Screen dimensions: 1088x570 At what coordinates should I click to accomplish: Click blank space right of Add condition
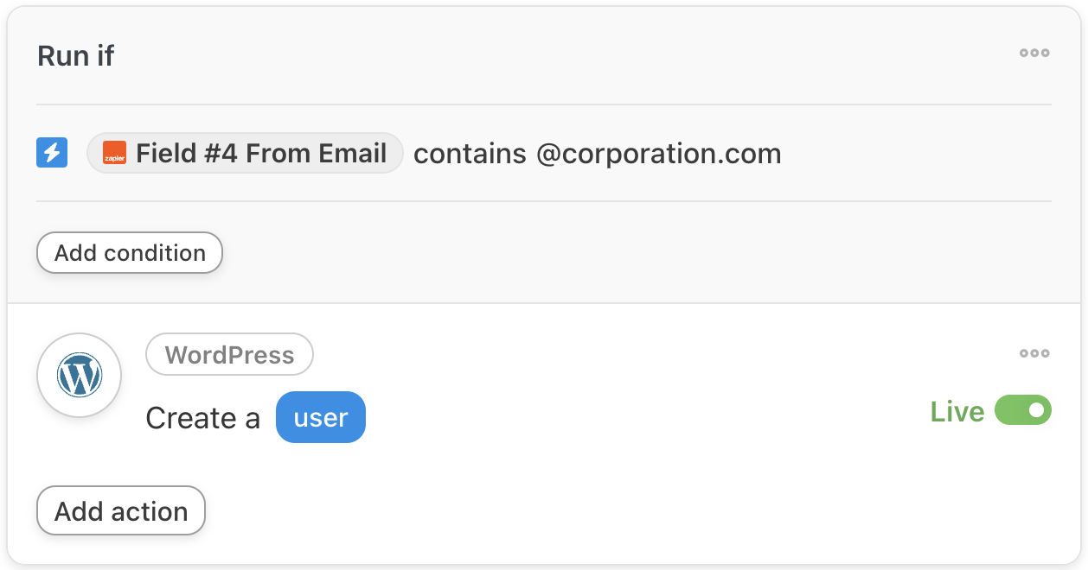605,253
